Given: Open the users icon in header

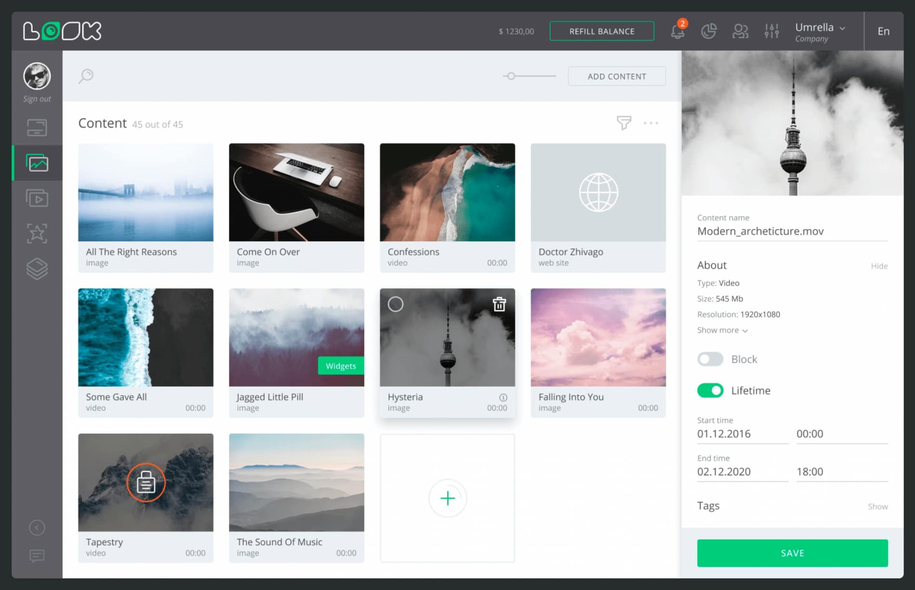Looking at the screenshot, I should click(740, 31).
